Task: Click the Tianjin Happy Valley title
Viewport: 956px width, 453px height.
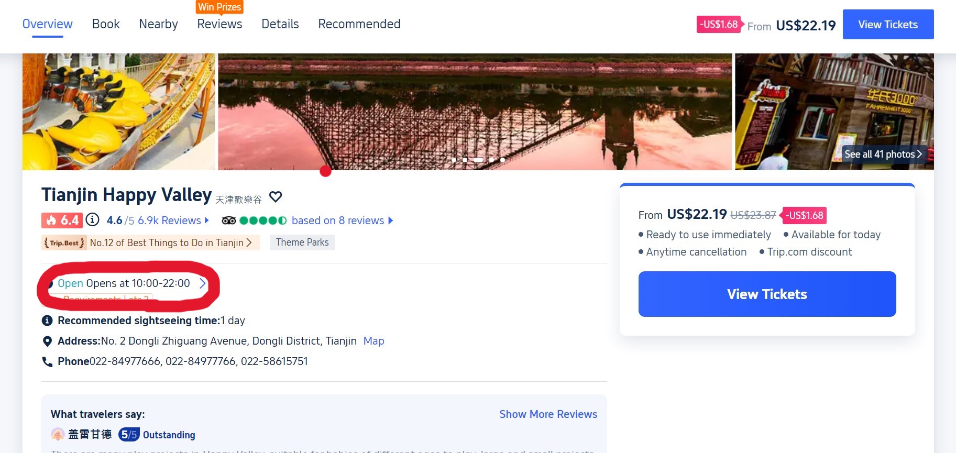Action: pyautogui.click(x=127, y=195)
